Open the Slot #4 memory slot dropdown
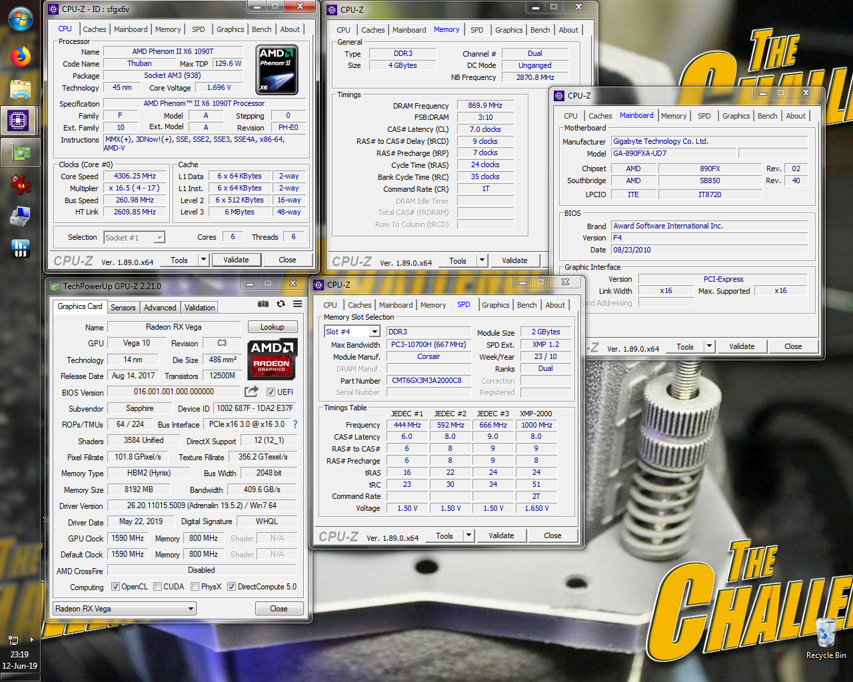 pos(375,332)
